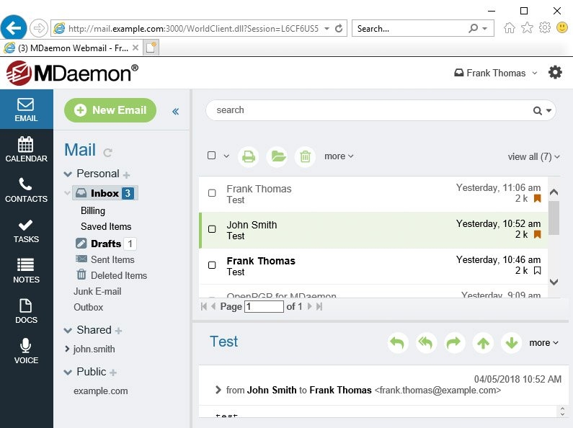Click the move-to-folder icon

[277, 156]
